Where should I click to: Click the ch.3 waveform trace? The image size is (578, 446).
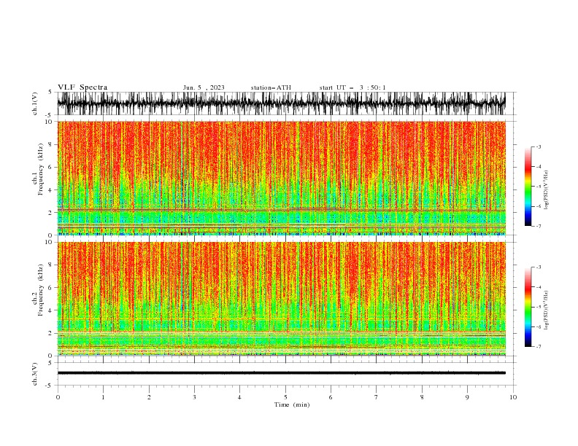pos(281,373)
